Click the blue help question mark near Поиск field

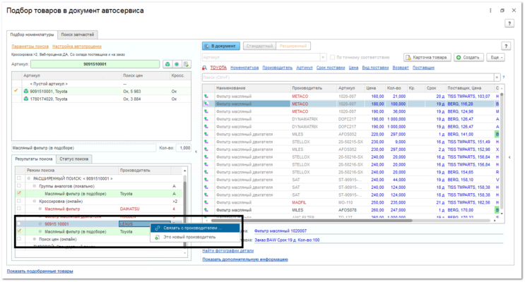tap(503, 77)
